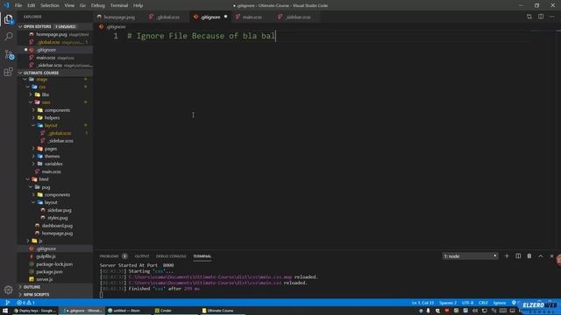Open the Extensions view
Screen dimensions: 561x315
tap(9, 72)
